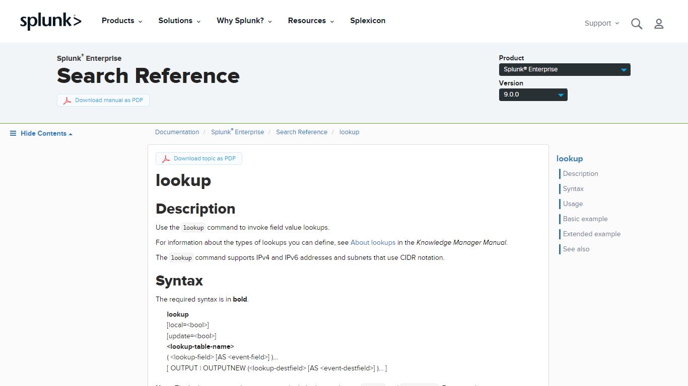Click the hamburger contents icon
This screenshot has width=688, height=386.
coord(13,133)
